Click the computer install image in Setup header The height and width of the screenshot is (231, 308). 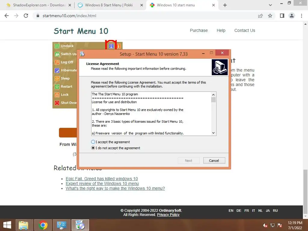click(220, 67)
